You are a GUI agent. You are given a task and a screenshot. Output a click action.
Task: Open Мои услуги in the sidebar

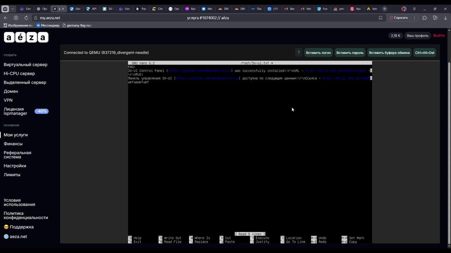point(16,135)
